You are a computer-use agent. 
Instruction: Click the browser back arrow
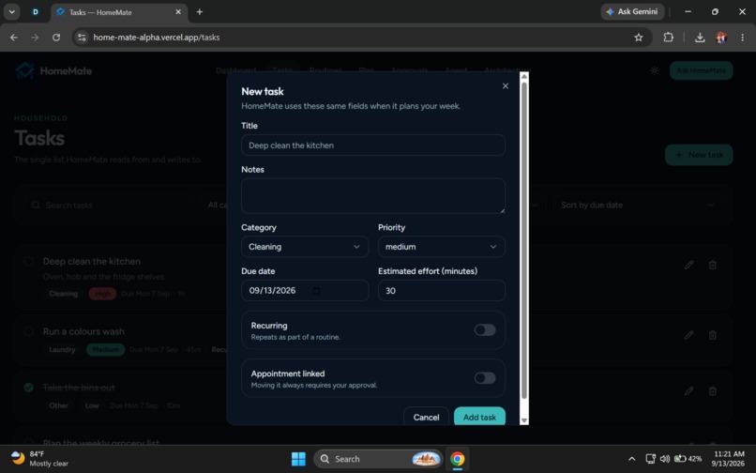14,38
